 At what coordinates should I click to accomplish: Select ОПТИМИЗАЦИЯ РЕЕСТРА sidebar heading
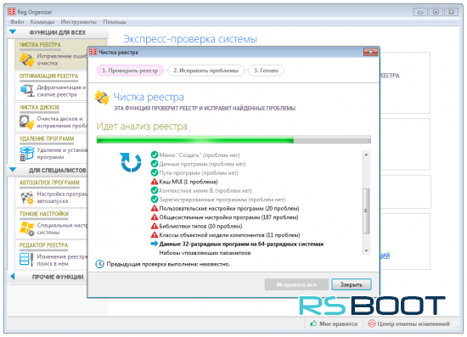[49, 76]
